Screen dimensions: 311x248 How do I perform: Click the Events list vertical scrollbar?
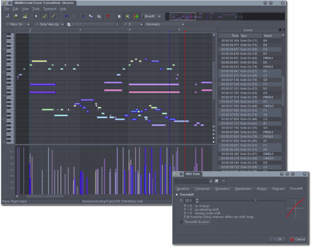[x=283, y=91]
